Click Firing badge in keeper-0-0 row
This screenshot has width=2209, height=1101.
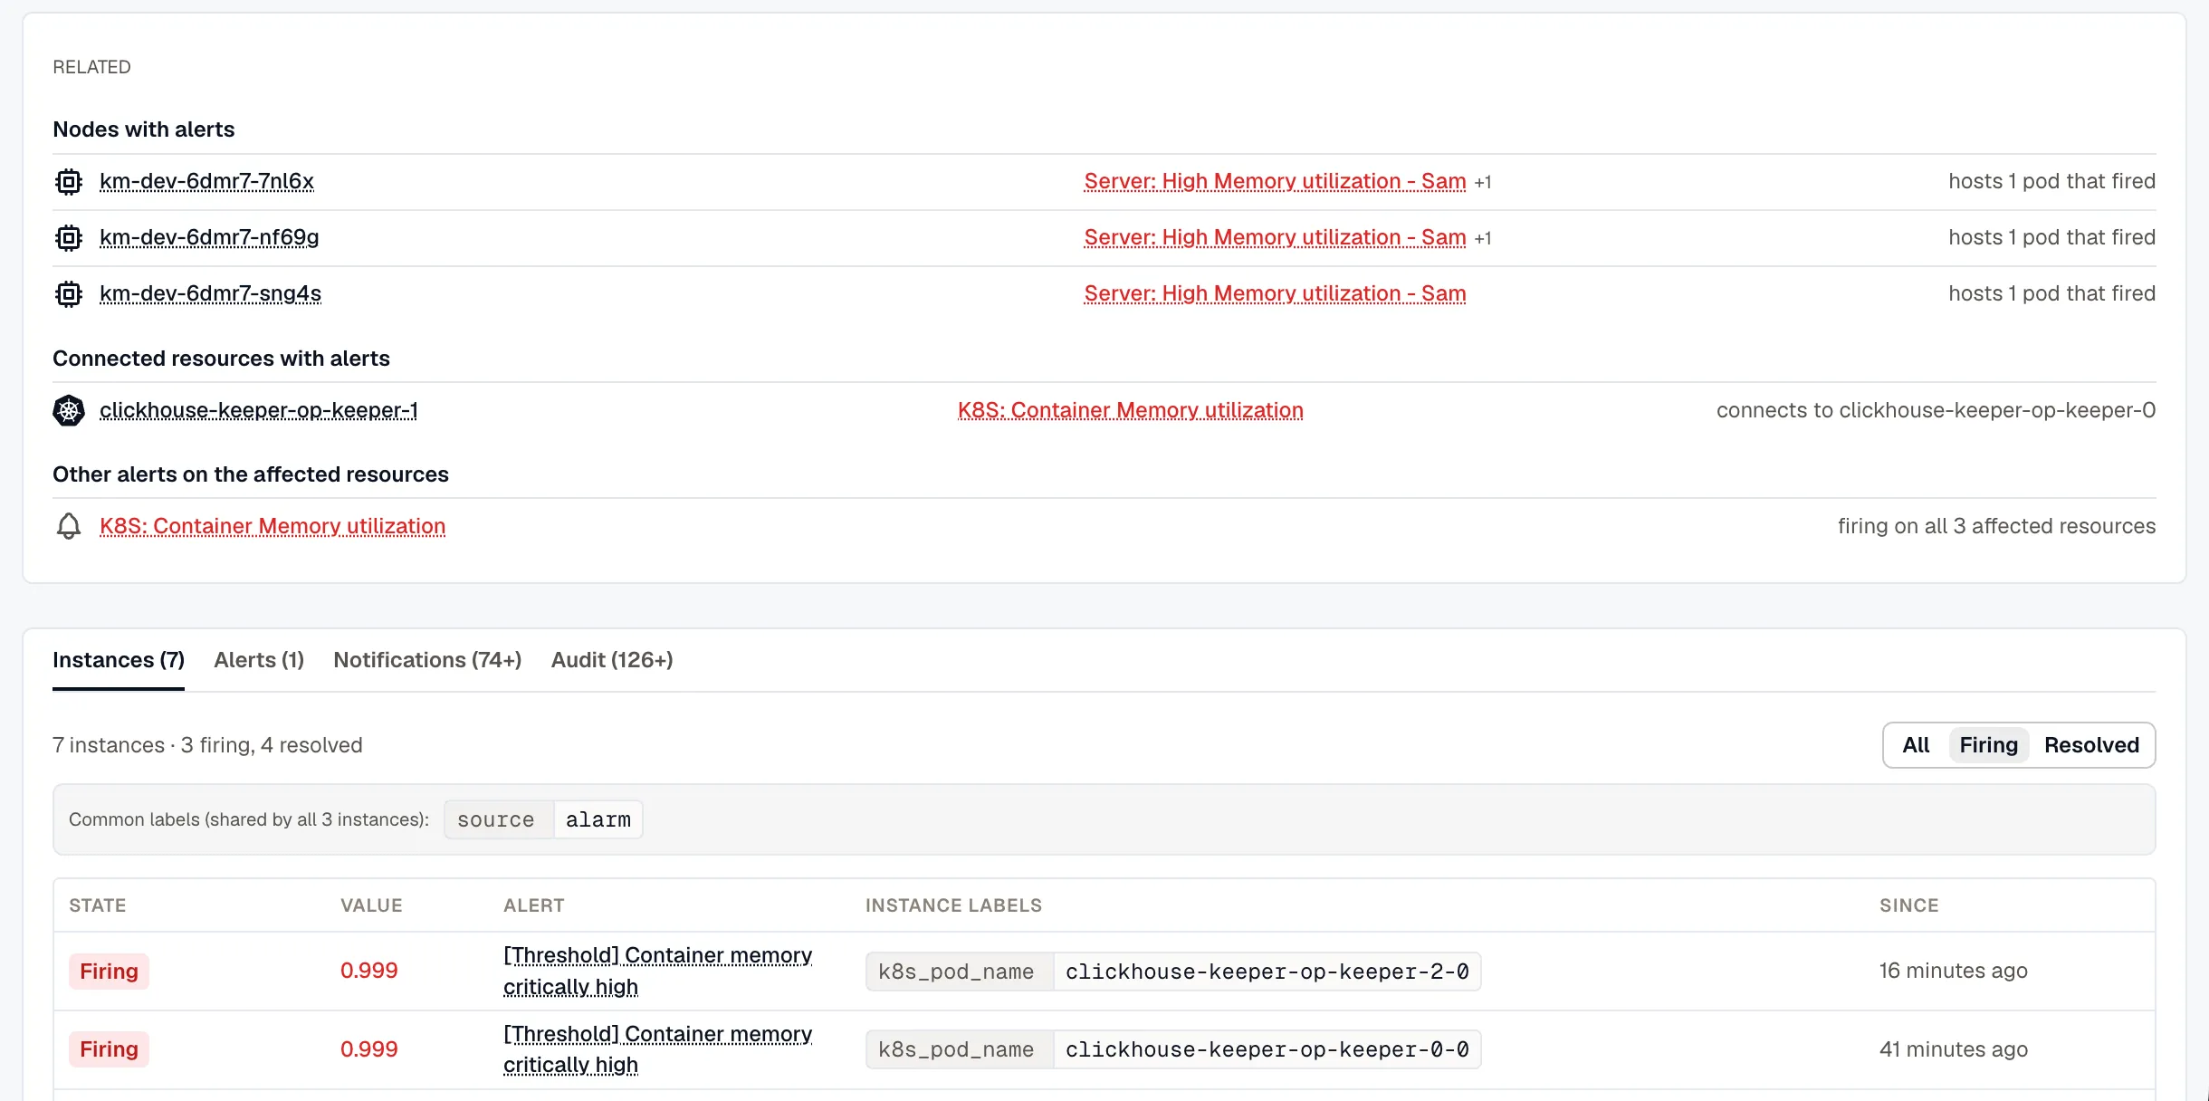pyautogui.click(x=109, y=1049)
